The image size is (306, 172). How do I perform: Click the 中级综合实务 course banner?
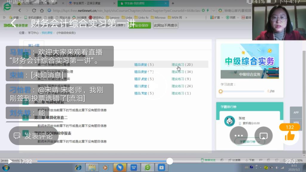[x=250, y=61]
